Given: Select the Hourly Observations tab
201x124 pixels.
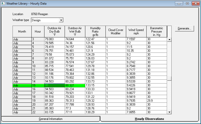Looking at the screenshot, I should click(x=149, y=119).
